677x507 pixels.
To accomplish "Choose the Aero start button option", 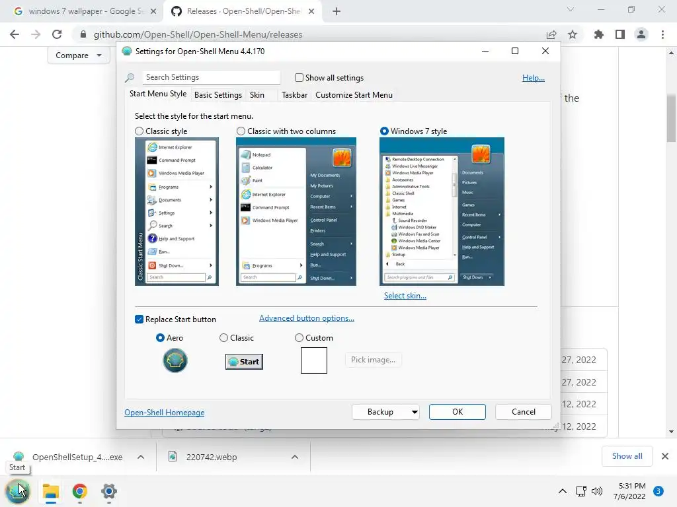I will point(160,338).
